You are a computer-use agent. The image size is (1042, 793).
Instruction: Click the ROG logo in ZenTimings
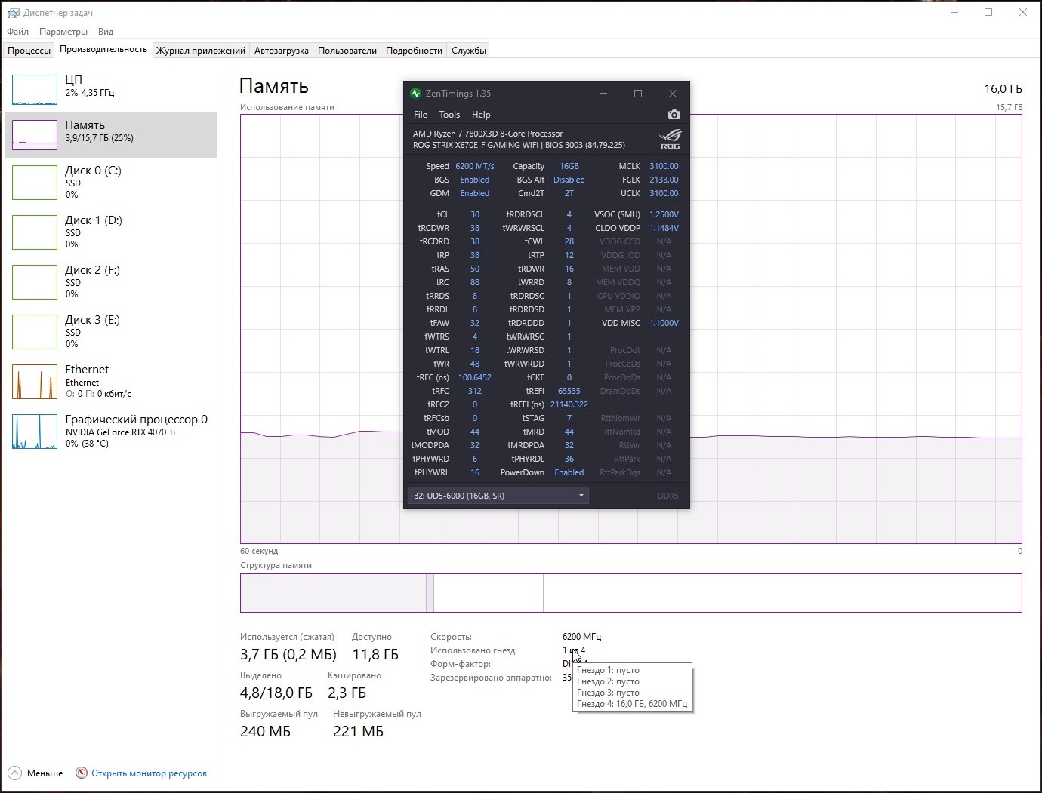click(671, 139)
